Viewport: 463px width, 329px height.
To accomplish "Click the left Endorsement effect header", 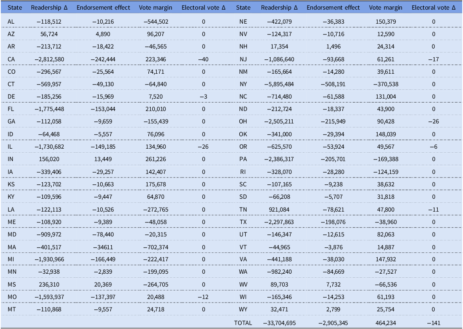I will (103, 8).
